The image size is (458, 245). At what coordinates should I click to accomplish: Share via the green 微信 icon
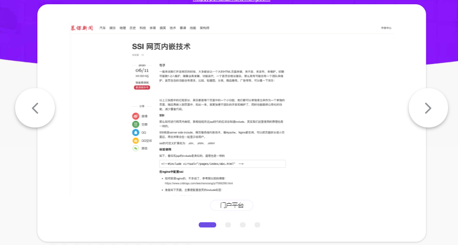[135, 148]
